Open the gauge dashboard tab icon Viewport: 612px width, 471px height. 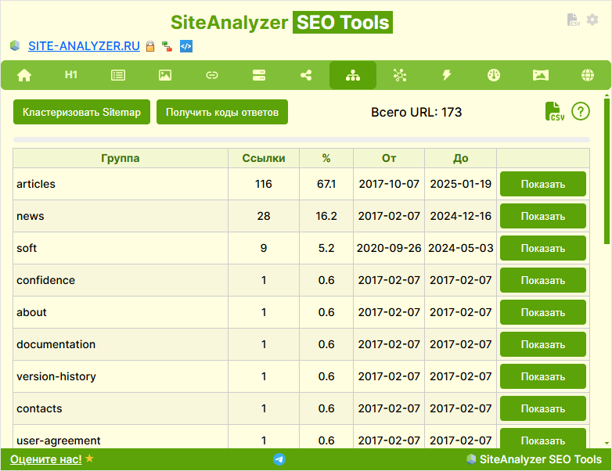coord(494,75)
